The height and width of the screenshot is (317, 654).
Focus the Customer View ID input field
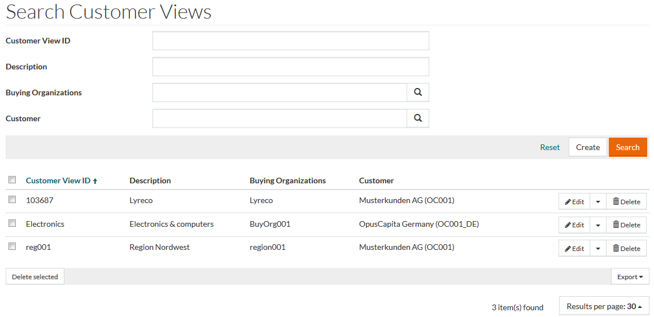tap(290, 41)
